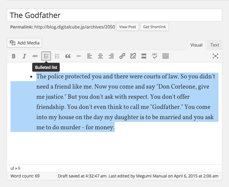Run the spellcheck tool
This screenshot has height=187, width=229.
point(155,56)
